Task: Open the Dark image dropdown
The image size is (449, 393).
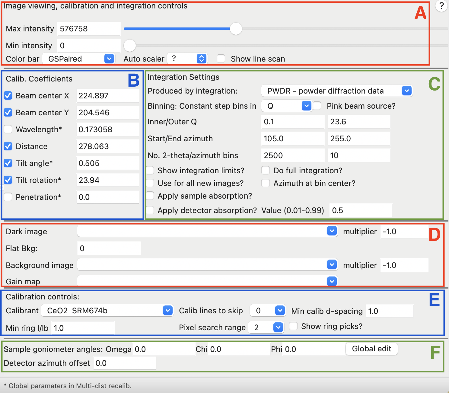Action: (332, 231)
